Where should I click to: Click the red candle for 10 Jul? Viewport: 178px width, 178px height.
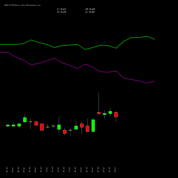click(x=42, y=127)
